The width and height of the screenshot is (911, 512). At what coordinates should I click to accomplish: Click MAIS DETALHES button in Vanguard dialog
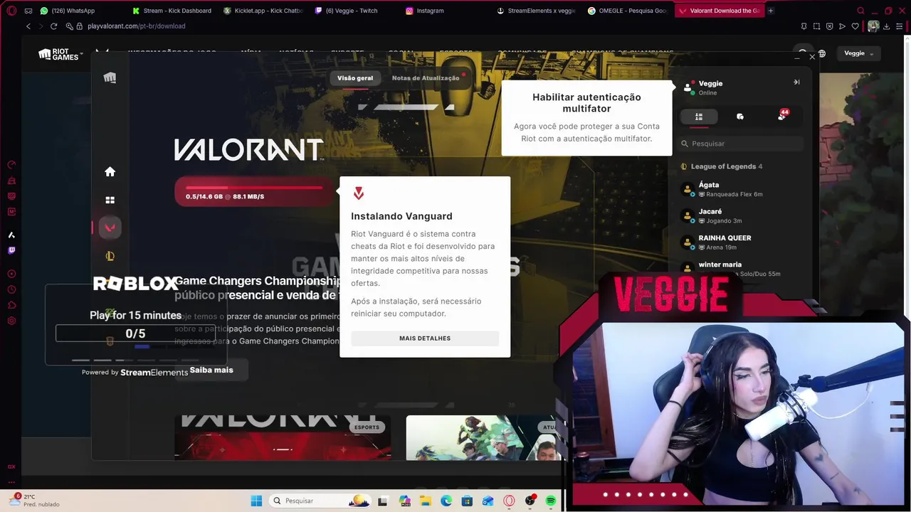click(425, 338)
